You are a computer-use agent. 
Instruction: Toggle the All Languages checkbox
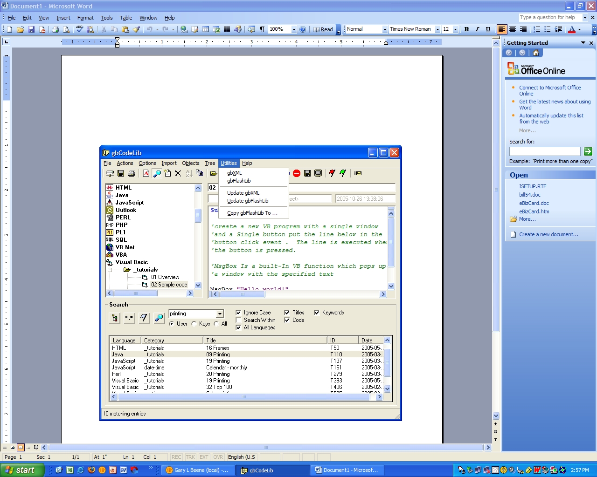[x=238, y=327]
